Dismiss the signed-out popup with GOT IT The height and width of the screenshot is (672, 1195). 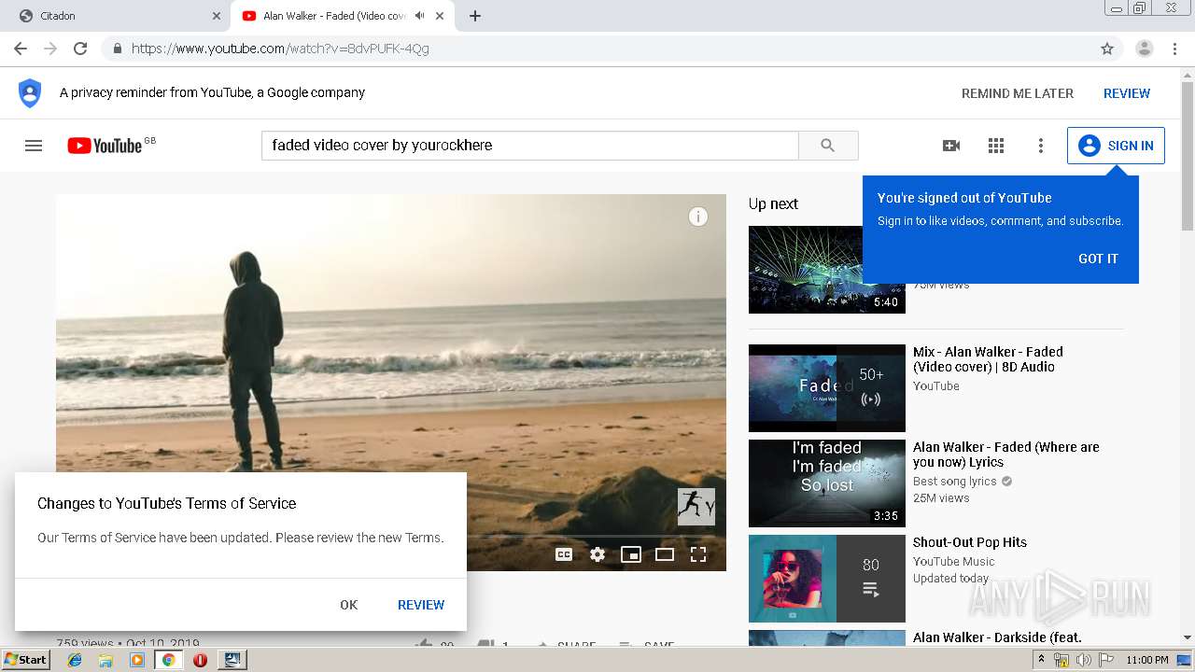click(1098, 259)
